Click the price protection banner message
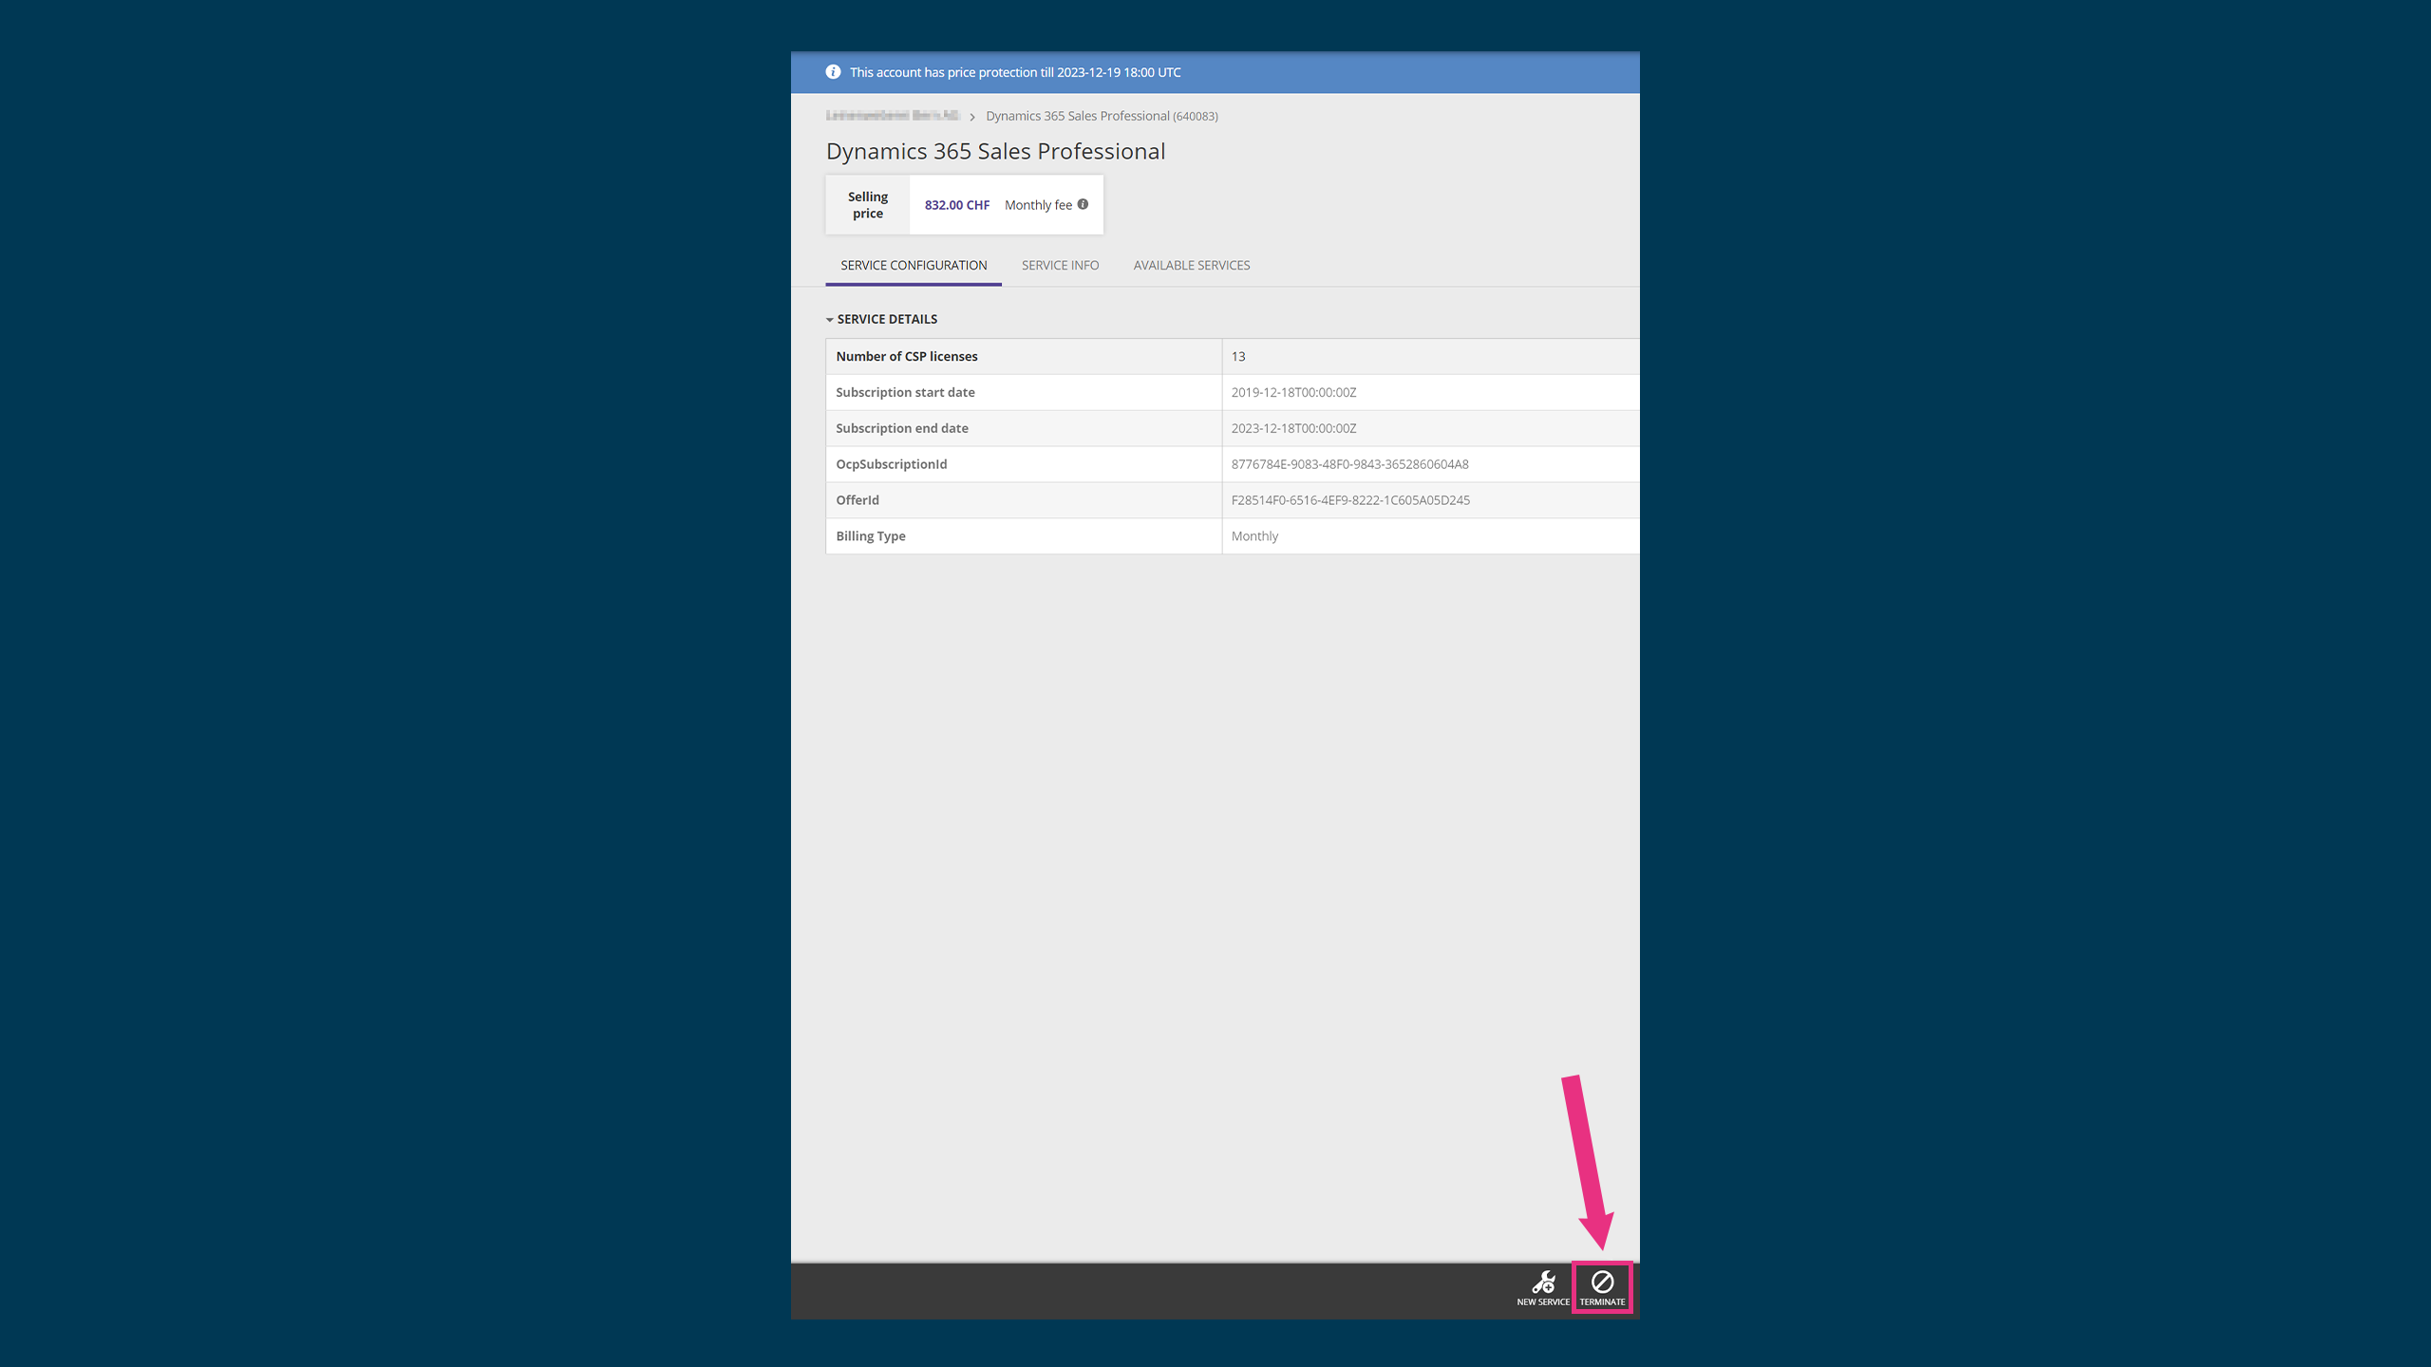Image resolution: width=2431 pixels, height=1367 pixels. coord(1014,72)
